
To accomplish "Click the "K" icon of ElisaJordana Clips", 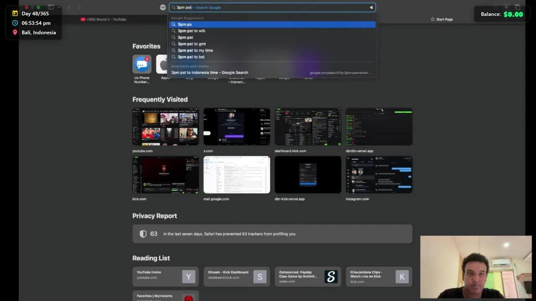I will tap(402, 276).
